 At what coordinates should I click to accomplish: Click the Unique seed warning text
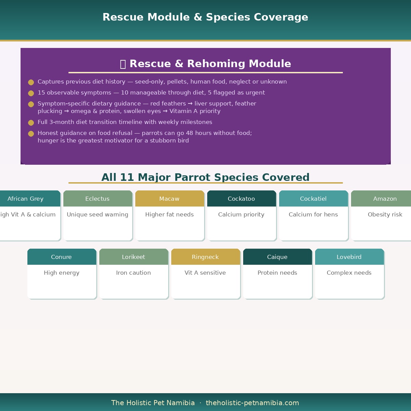pos(98,215)
